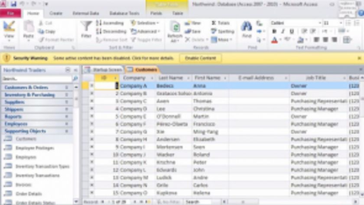Expand the Shippers group
This screenshot has height=205, width=364.
(37, 109)
